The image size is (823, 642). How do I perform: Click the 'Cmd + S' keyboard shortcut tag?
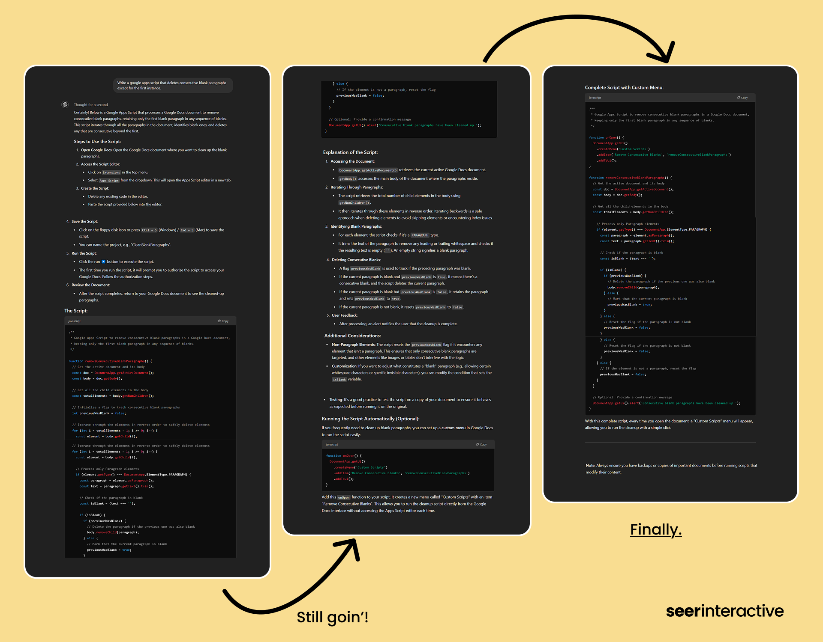(187, 230)
